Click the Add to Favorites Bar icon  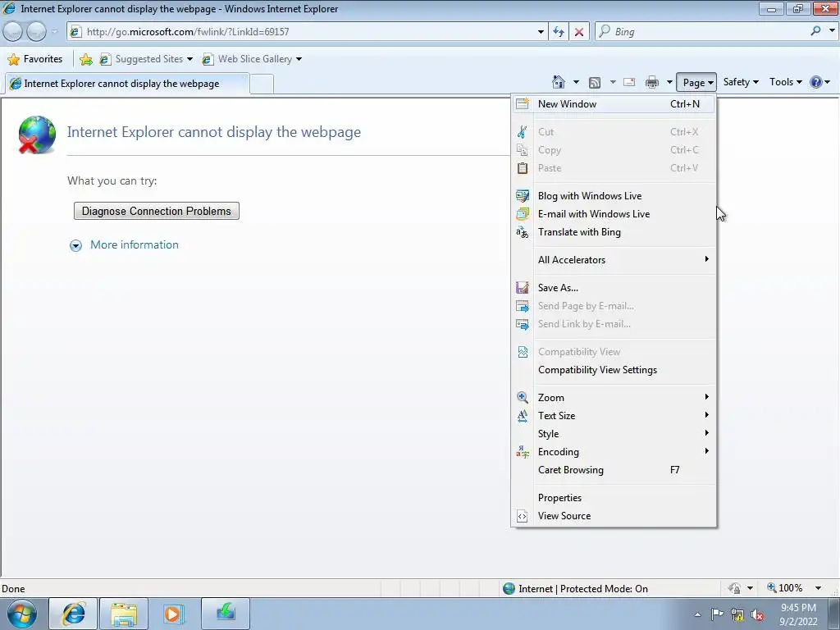(85, 59)
